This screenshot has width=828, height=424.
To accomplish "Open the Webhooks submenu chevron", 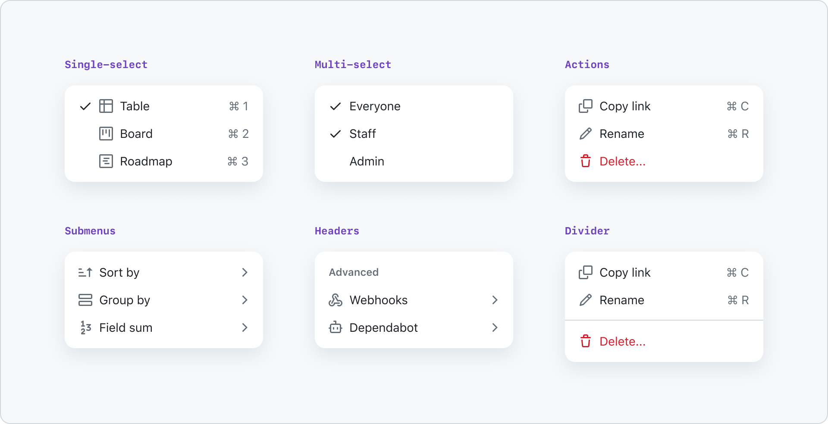I will [x=495, y=300].
